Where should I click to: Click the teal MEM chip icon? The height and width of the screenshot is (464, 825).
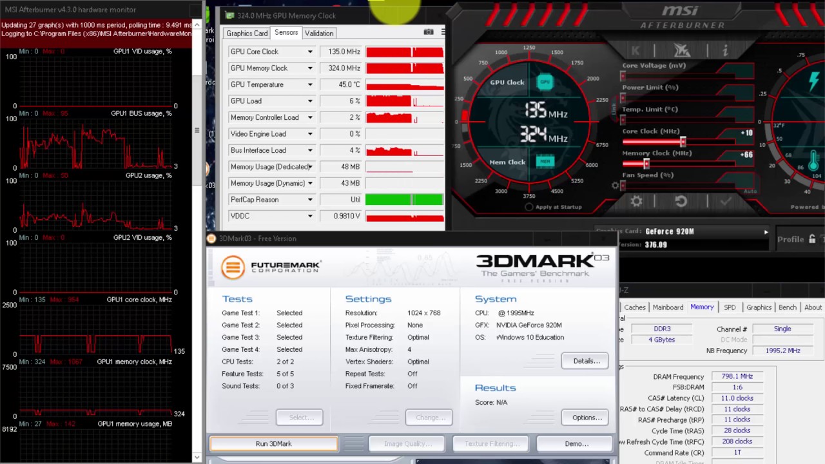coord(545,161)
